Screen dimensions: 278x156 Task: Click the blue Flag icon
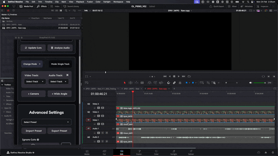coord(187,83)
